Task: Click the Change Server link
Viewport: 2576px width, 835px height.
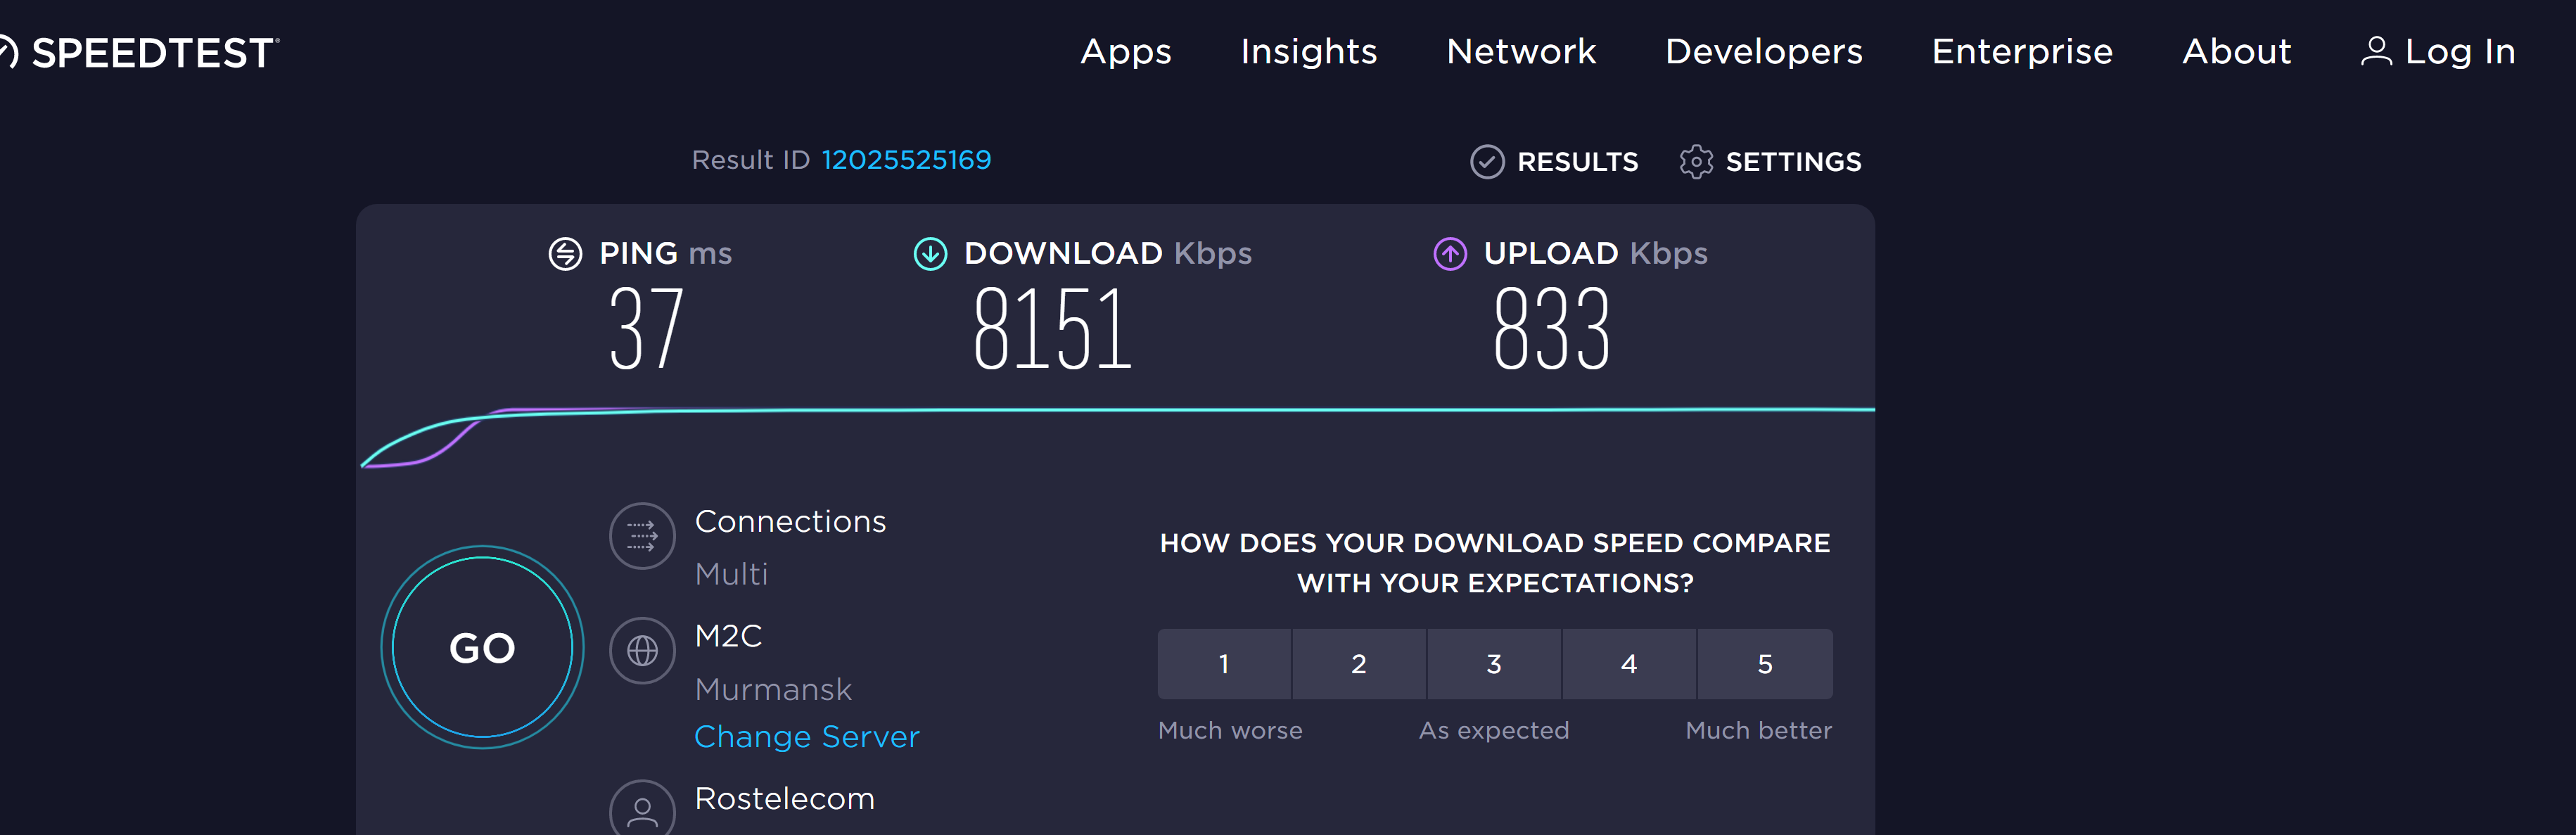Action: 806,737
